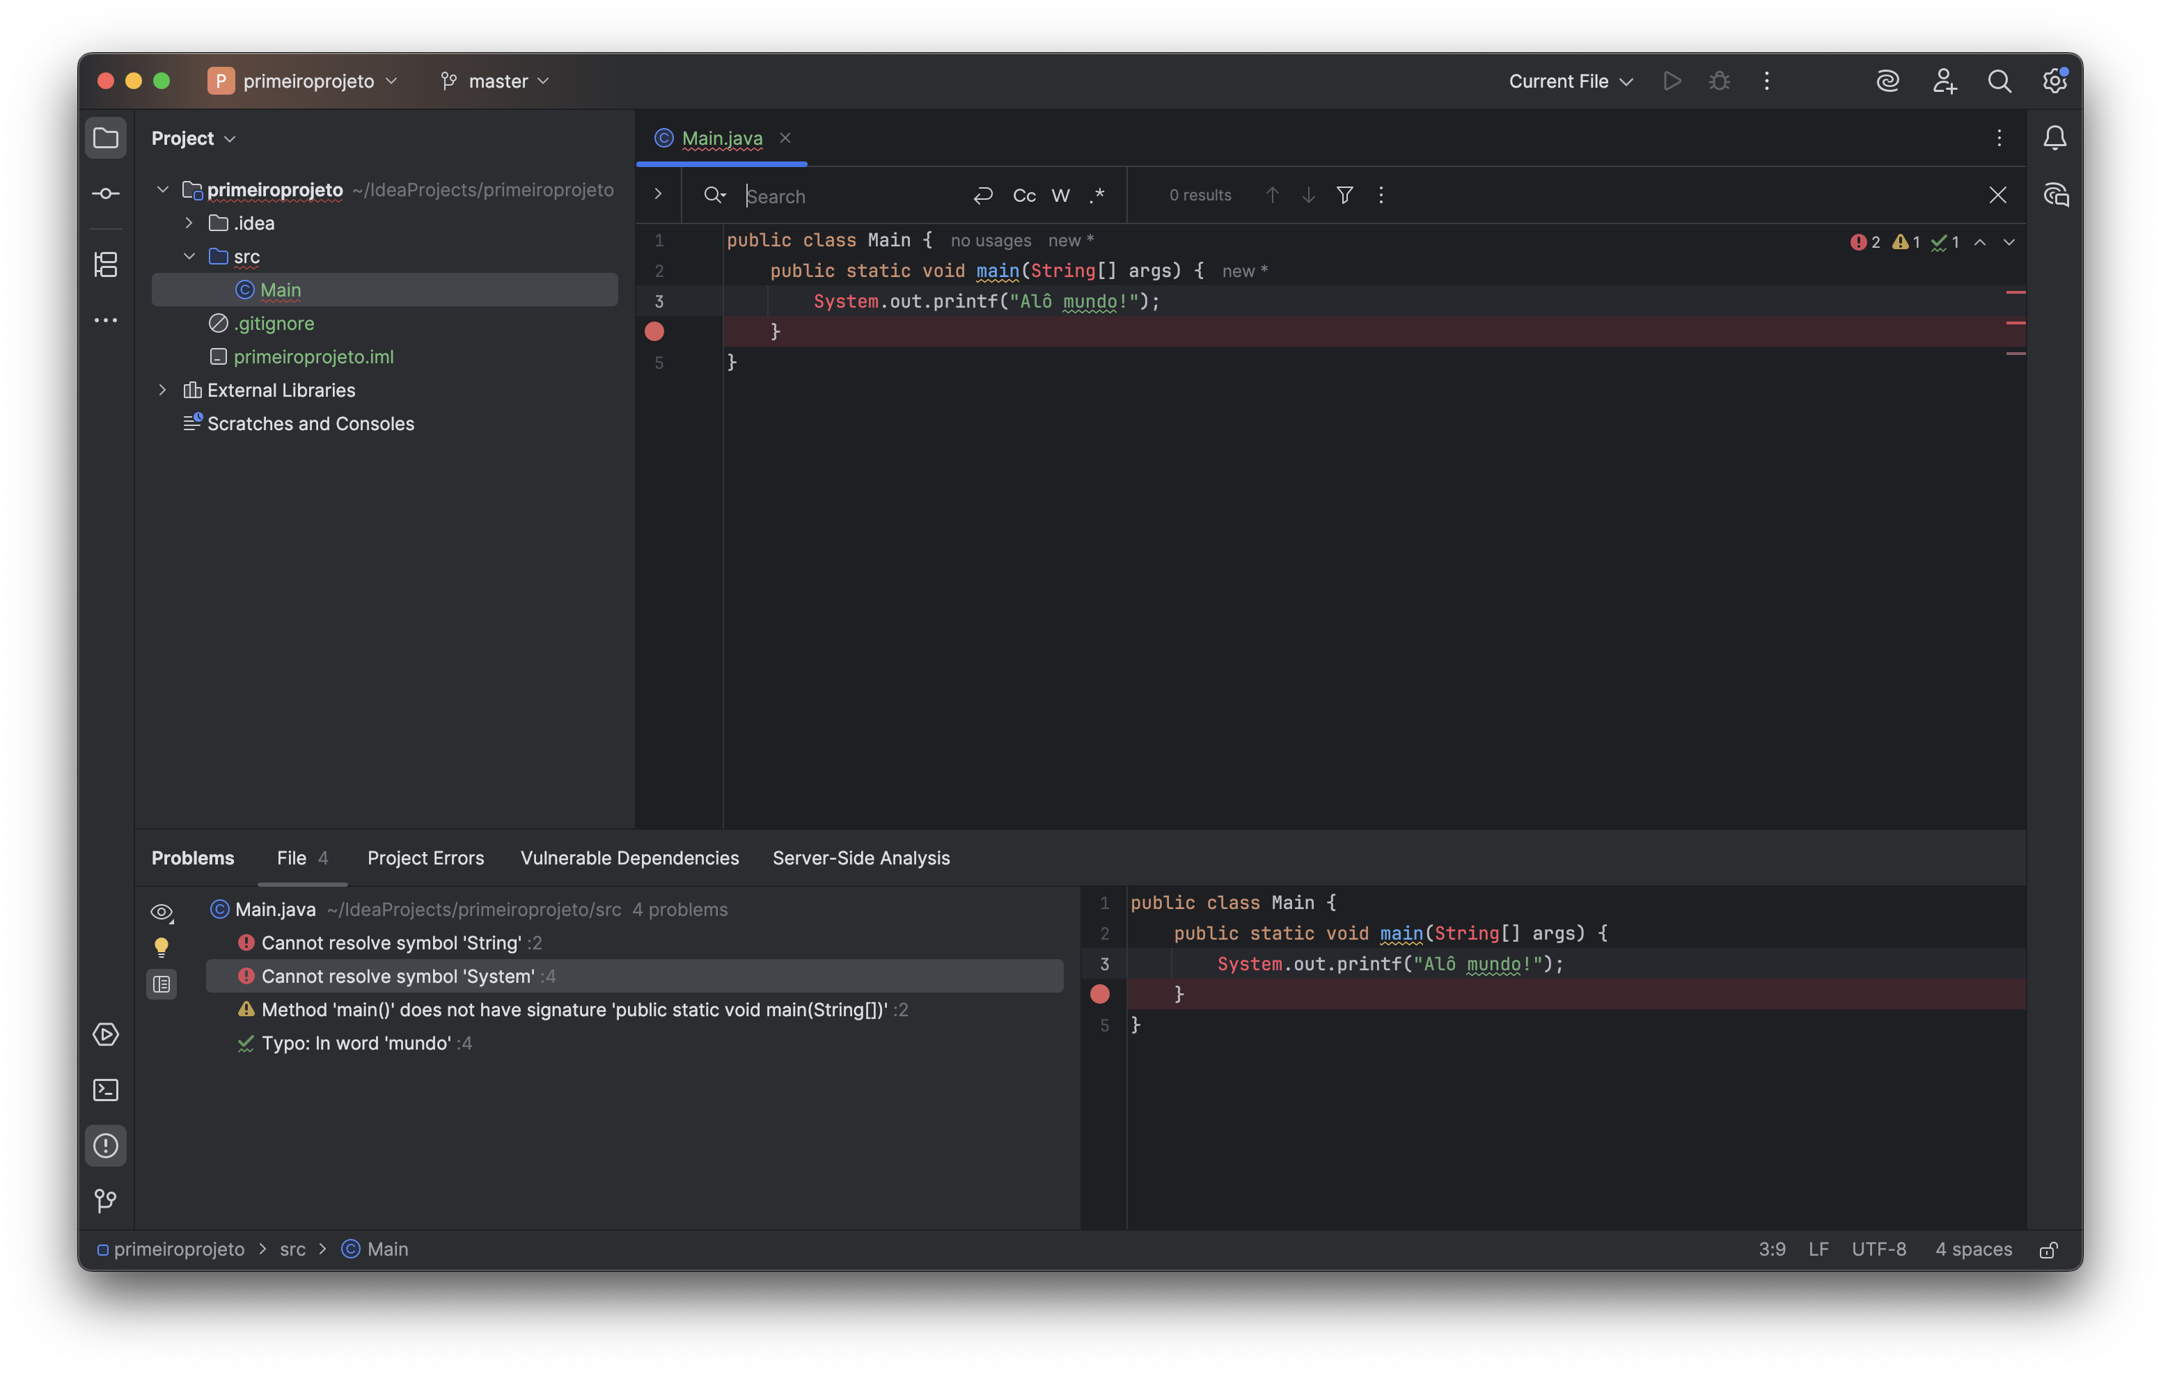Image resolution: width=2161 pixels, height=1374 pixels.
Task: Toggle Match Case (Cc) in search bar
Action: coord(1024,195)
